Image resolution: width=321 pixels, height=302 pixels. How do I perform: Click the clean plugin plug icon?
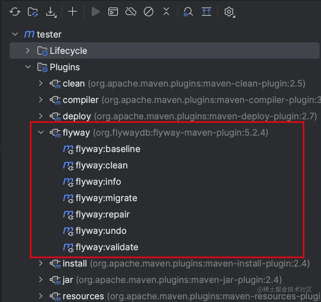coord(55,84)
